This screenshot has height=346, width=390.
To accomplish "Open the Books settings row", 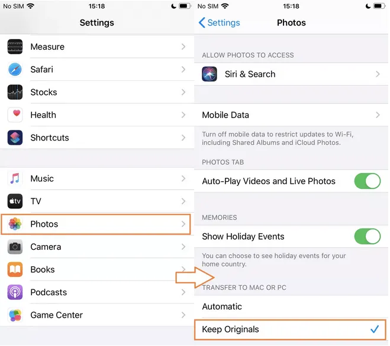I will (97, 270).
